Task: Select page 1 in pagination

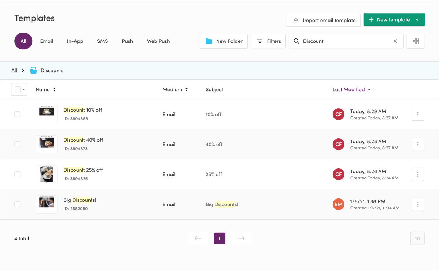Action: pos(220,238)
